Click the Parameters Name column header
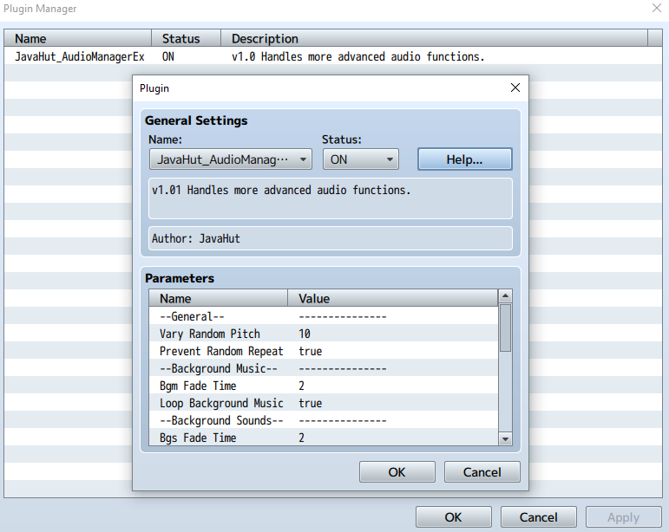This screenshot has width=669, height=532. tap(218, 298)
